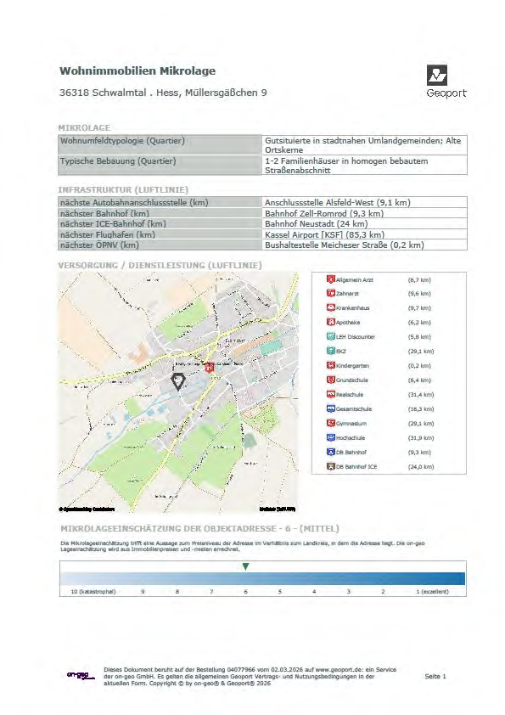Click the Kassel Airport [KSF] table cell

(x=365, y=234)
